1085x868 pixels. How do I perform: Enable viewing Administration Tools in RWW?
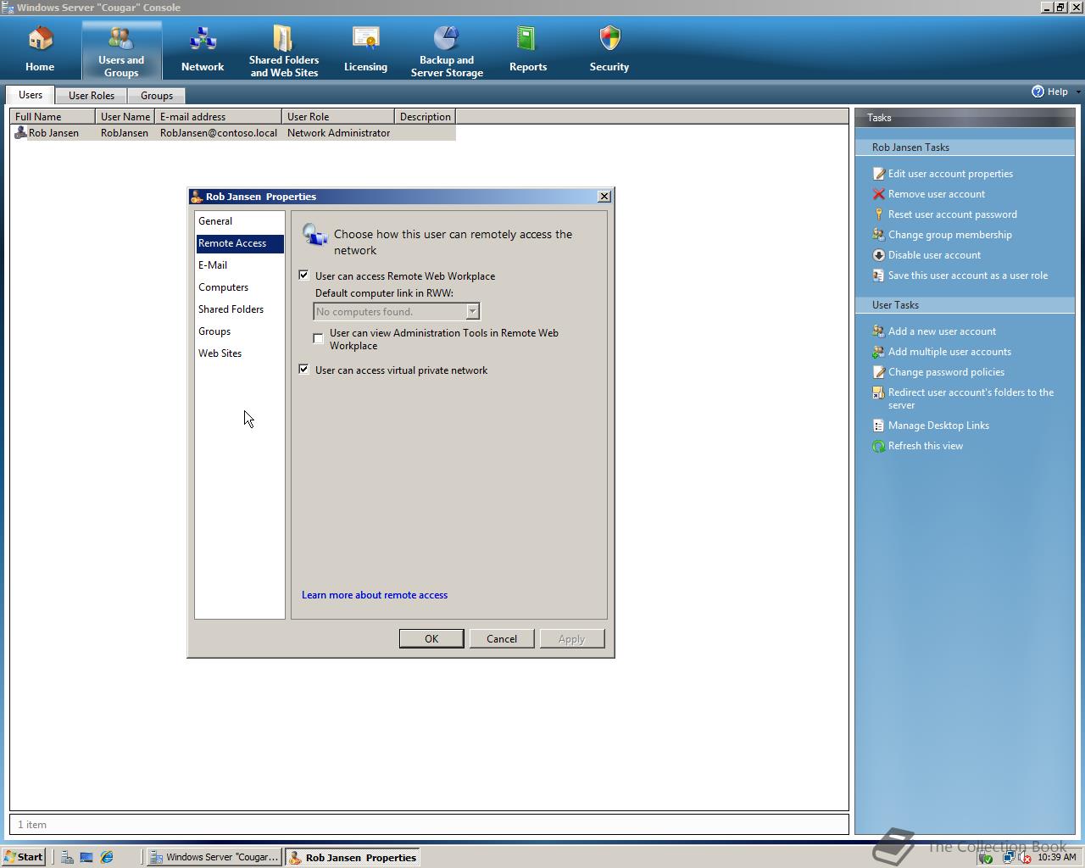point(319,338)
